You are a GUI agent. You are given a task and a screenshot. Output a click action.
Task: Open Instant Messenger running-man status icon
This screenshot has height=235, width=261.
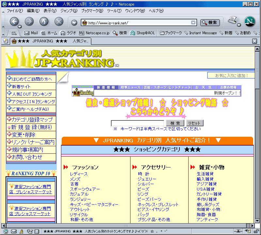[x=22, y=231]
